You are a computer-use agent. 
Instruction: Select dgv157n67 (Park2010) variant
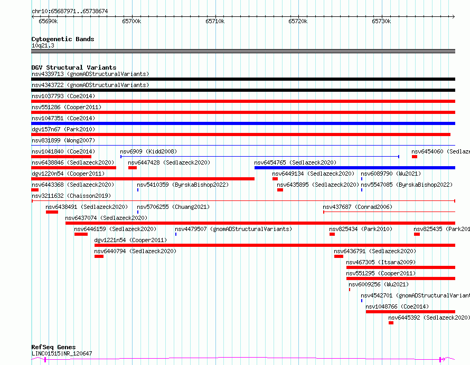(63, 129)
